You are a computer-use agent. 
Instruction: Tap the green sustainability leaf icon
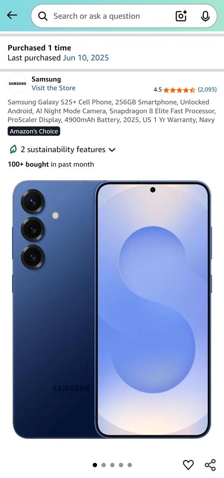point(13,150)
